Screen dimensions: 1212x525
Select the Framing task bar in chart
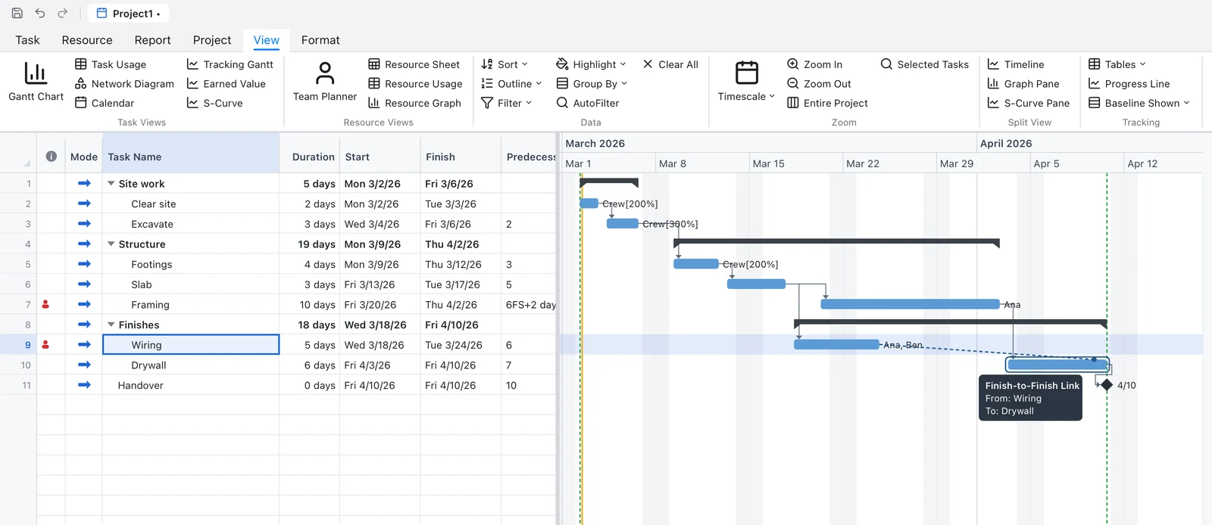tap(910, 304)
